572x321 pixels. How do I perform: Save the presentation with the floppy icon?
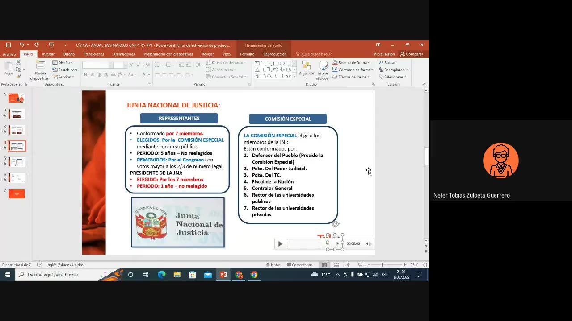coord(8,45)
